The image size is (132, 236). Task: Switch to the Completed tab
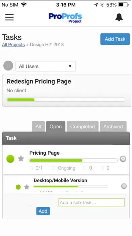coord(82,126)
